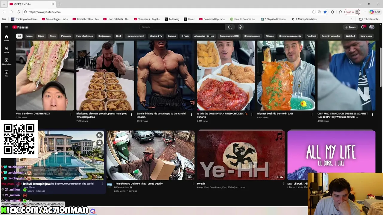383x215 pixels.
Task: Click the browser forward arrow
Action: coord(11,12)
